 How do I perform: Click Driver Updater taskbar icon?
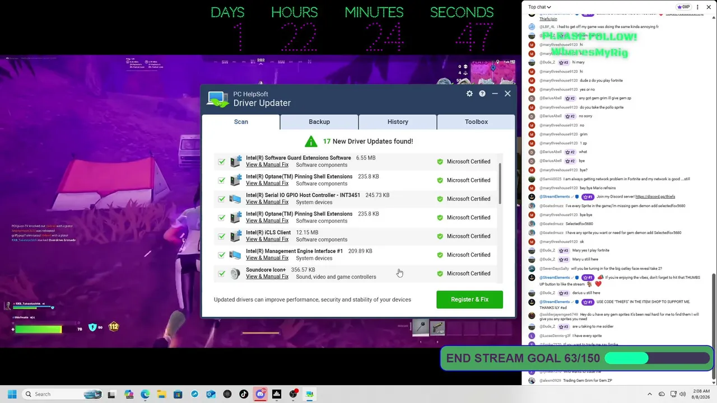[x=309, y=394]
